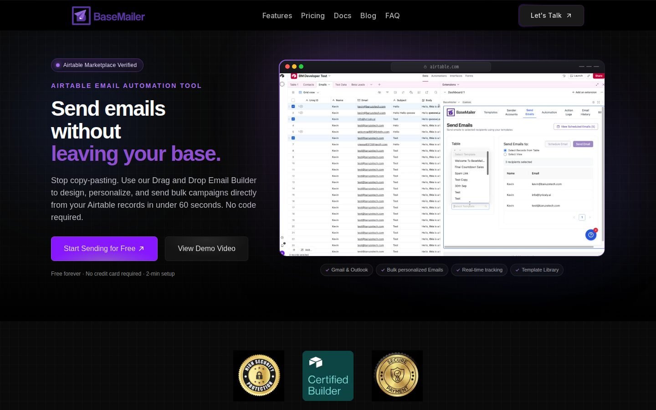Click the share view icon in the grid toolbar

click(x=427, y=92)
